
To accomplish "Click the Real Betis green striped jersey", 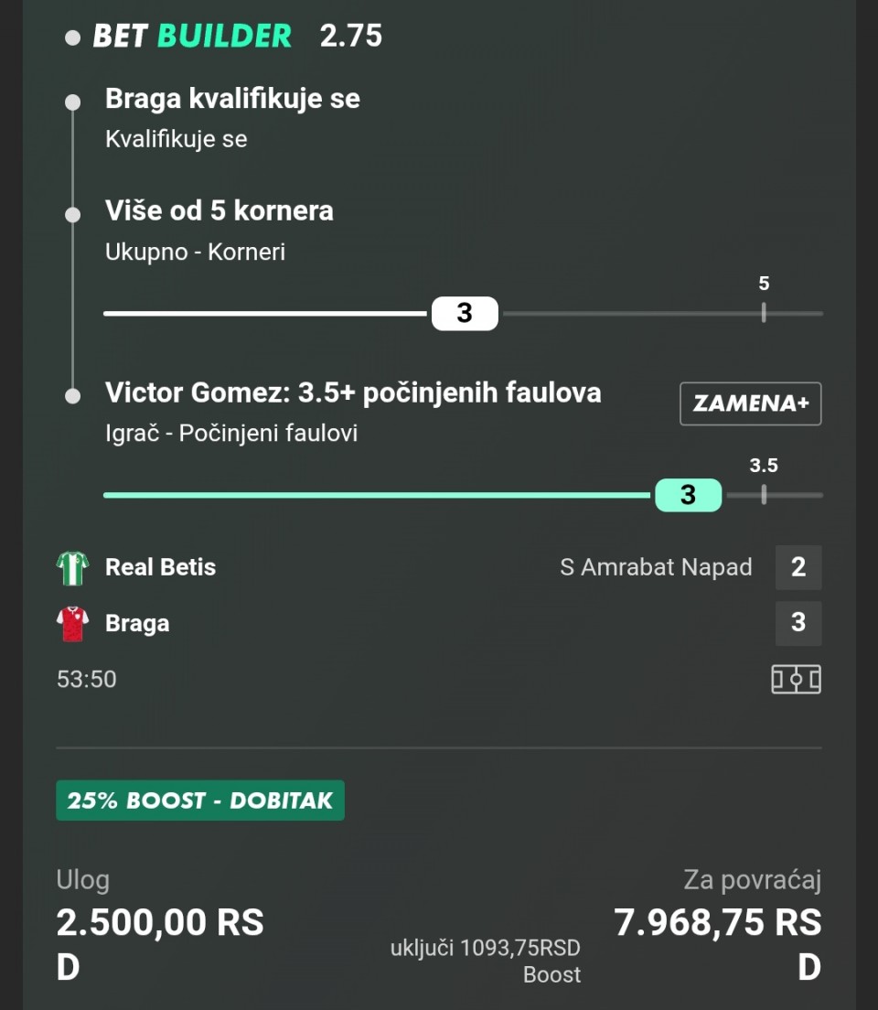I will point(72,567).
